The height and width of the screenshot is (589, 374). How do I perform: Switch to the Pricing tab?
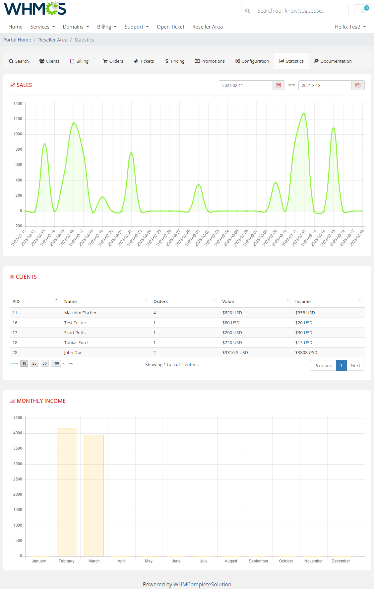click(x=175, y=61)
